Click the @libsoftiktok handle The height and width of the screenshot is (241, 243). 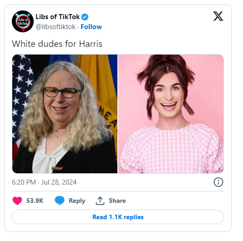point(56,27)
